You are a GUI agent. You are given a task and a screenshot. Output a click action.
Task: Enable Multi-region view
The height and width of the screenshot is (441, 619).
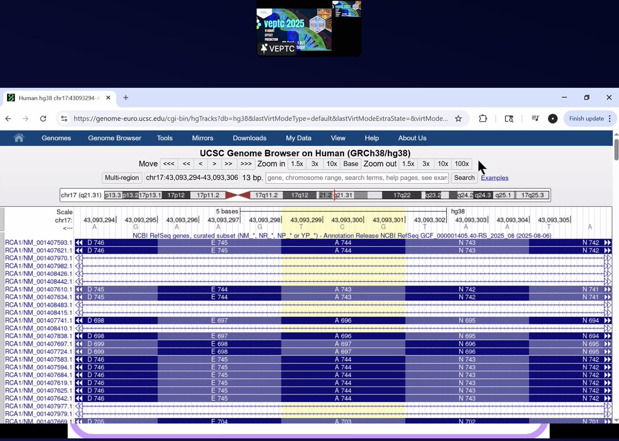(122, 177)
